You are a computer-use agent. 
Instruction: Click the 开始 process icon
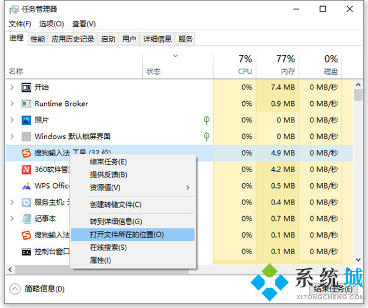(26, 88)
